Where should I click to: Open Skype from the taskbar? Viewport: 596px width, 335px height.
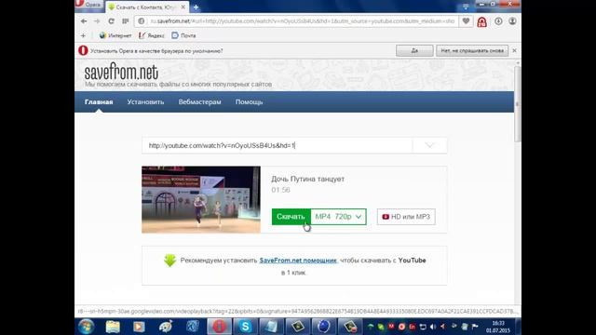pos(246,327)
